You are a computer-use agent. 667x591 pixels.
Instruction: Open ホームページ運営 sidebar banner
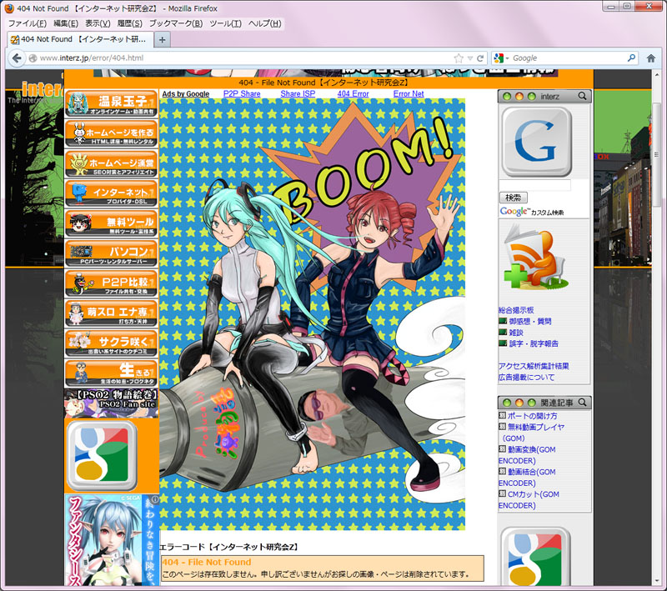coord(111,163)
